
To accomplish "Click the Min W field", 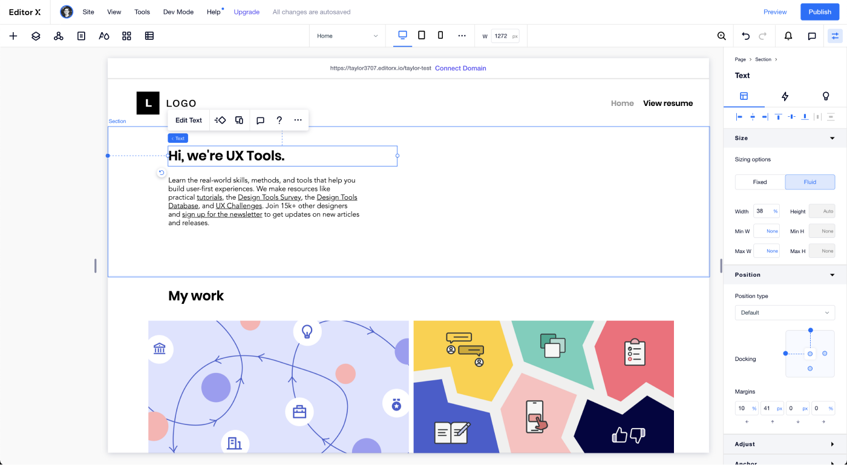I will [x=767, y=231].
